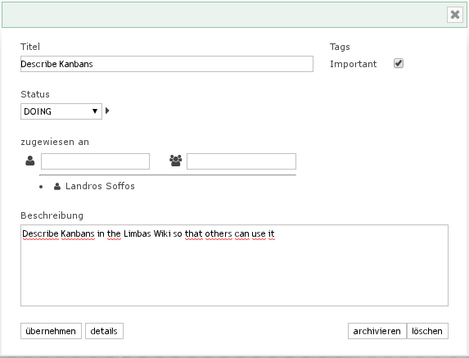469x358 pixels.
Task: Click the Beschreibung label
Action: pyautogui.click(x=52, y=215)
